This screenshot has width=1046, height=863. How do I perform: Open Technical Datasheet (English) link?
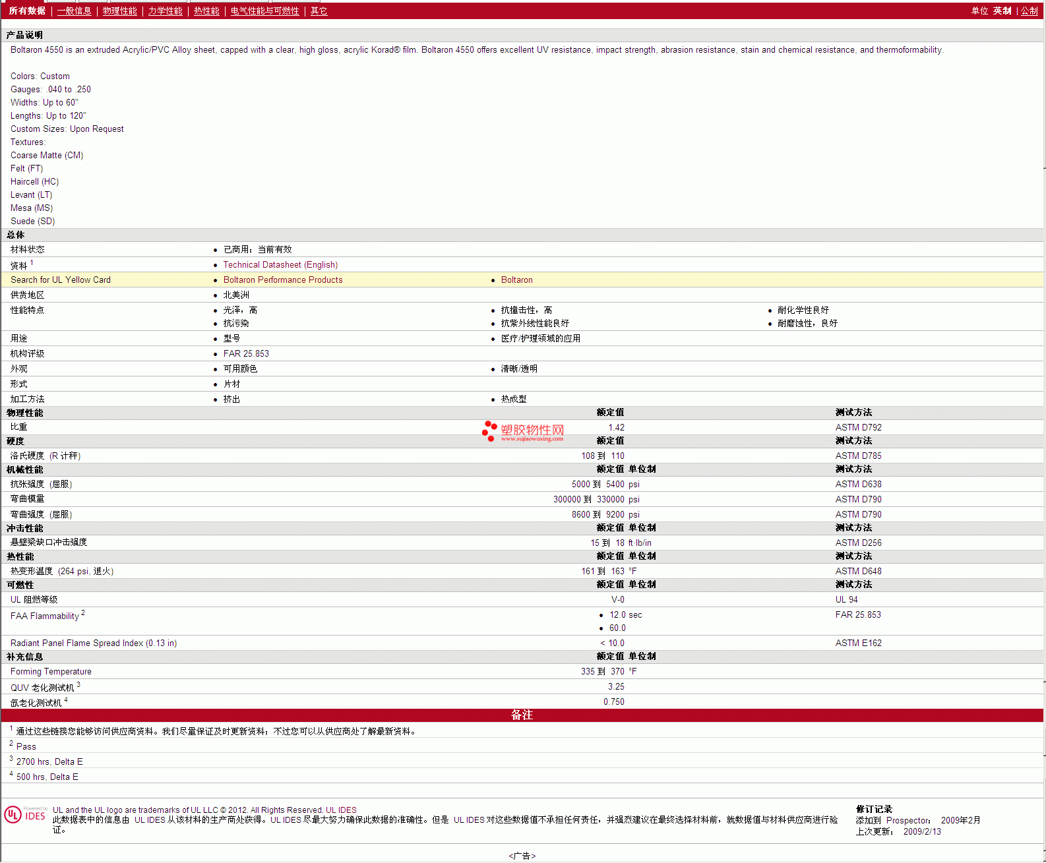pos(280,265)
